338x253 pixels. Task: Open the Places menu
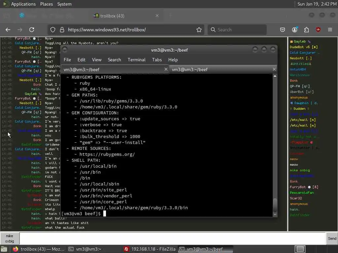46,4
